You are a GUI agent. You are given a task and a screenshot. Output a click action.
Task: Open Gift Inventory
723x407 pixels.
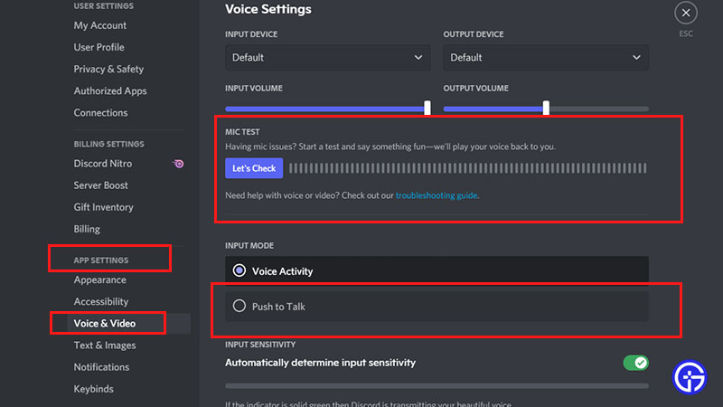click(103, 207)
